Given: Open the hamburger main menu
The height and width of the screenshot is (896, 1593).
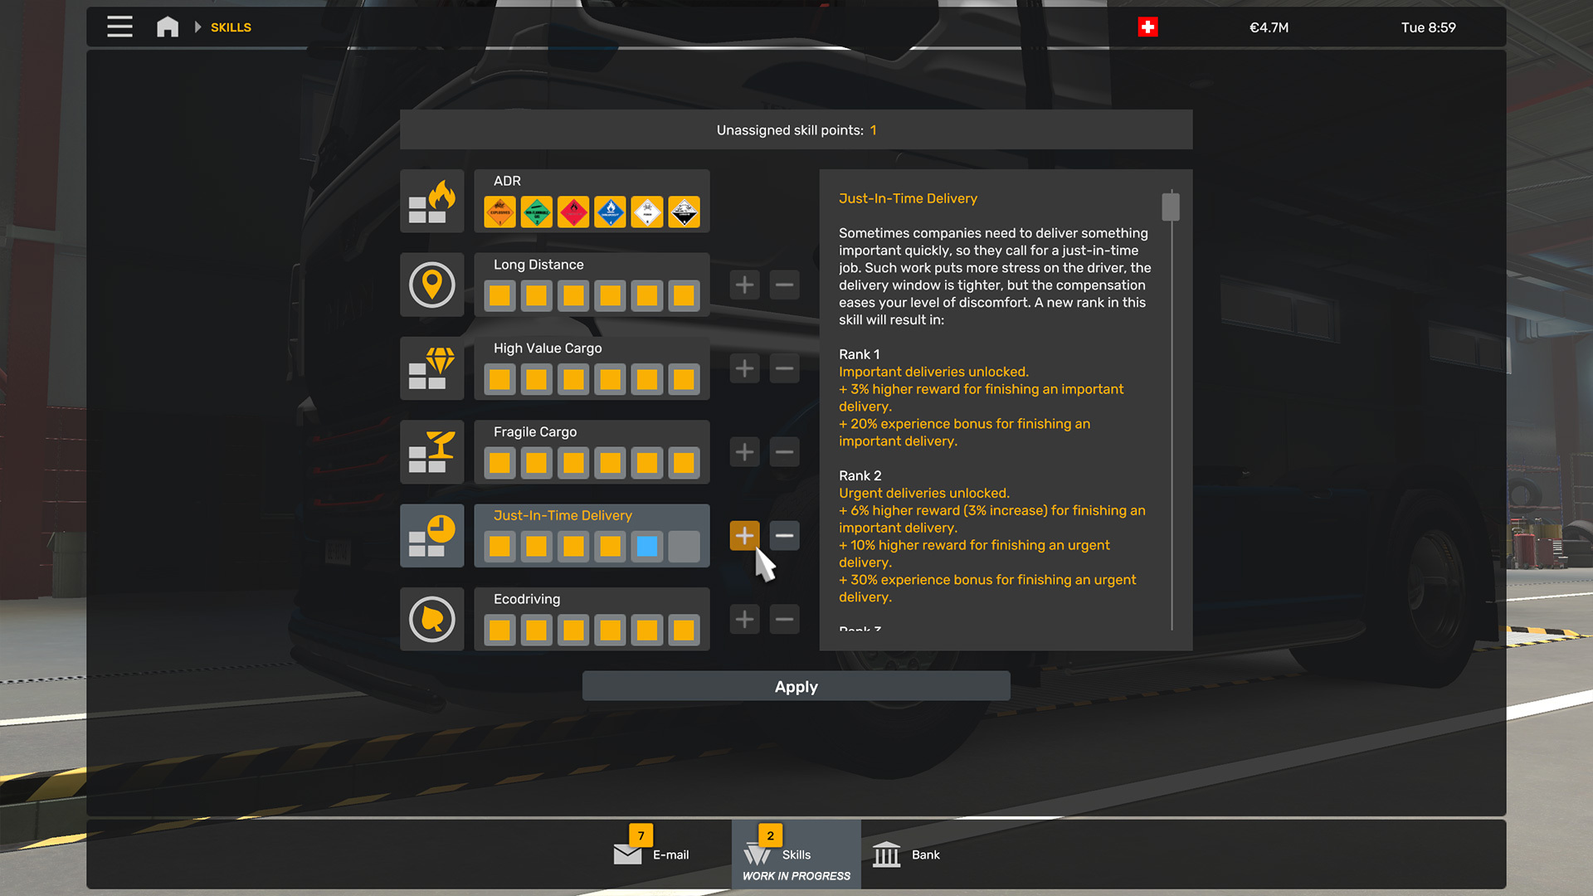Looking at the screenshot, I should 119,27.
